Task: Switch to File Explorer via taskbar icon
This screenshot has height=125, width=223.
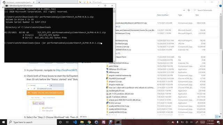Action: (82, 122)
